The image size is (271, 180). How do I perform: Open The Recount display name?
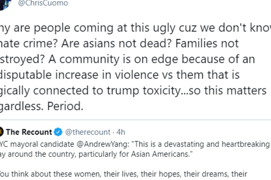click(x=29, y=132)
